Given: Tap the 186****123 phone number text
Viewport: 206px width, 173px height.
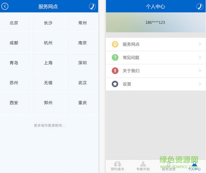Looking at the screenshot, I should (155, 22).
